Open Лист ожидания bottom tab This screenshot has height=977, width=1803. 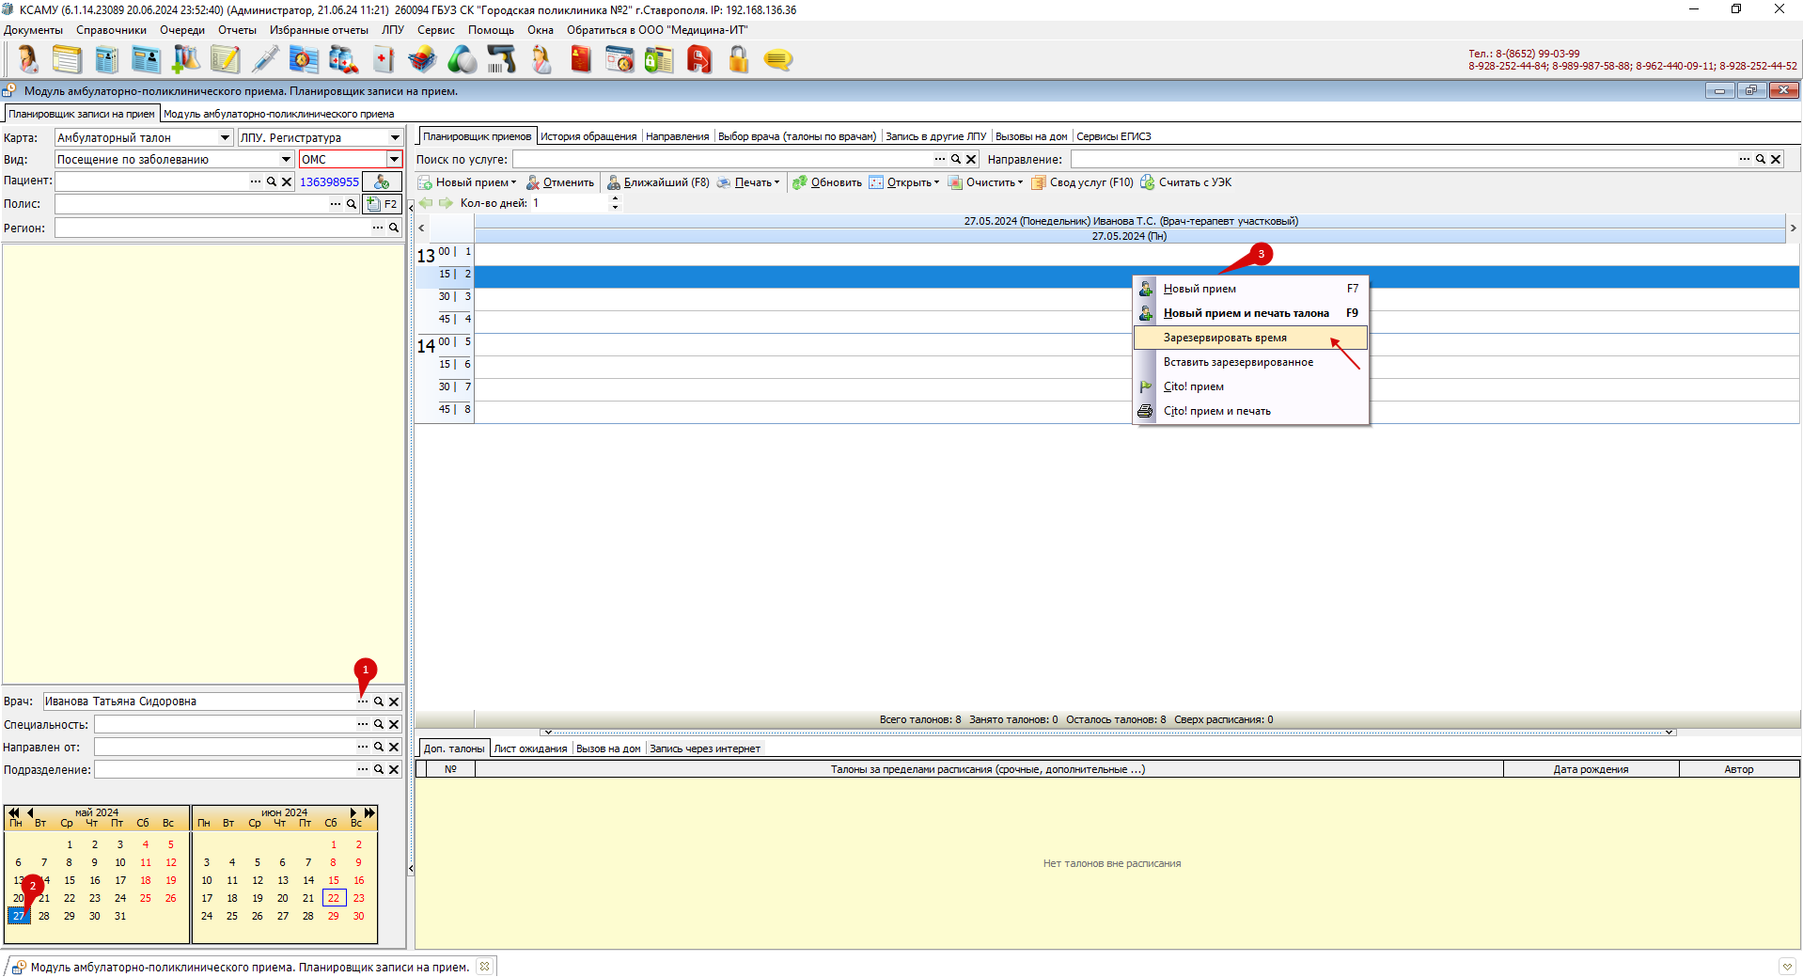click(x=530, y=749)
